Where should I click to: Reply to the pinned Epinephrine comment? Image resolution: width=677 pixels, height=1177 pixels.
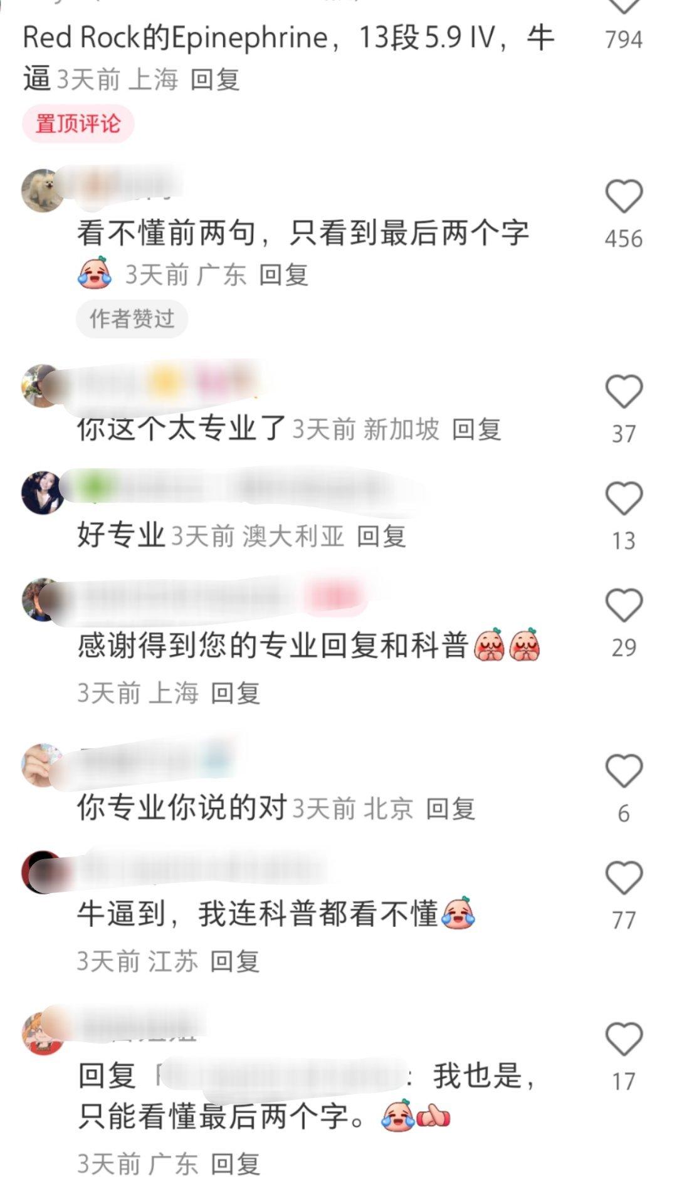[215, 80]
